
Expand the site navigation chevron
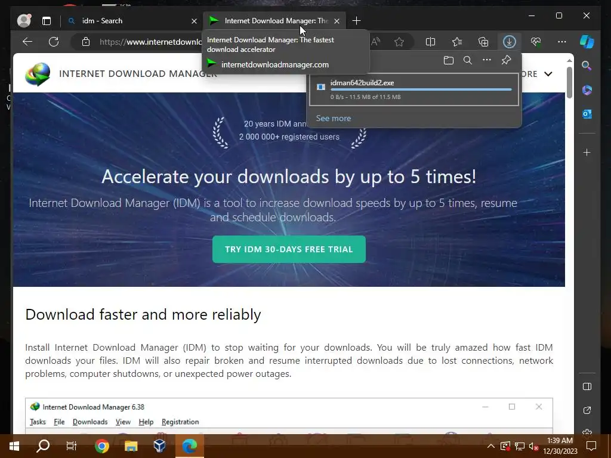(548, 74)
